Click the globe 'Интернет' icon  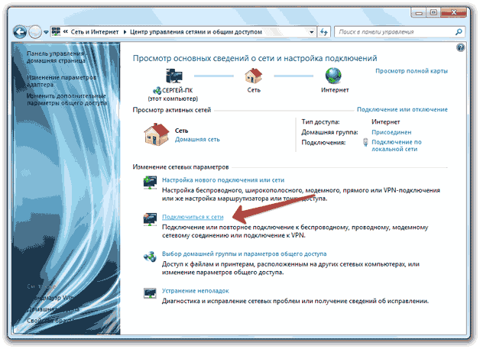pos(333,76)
